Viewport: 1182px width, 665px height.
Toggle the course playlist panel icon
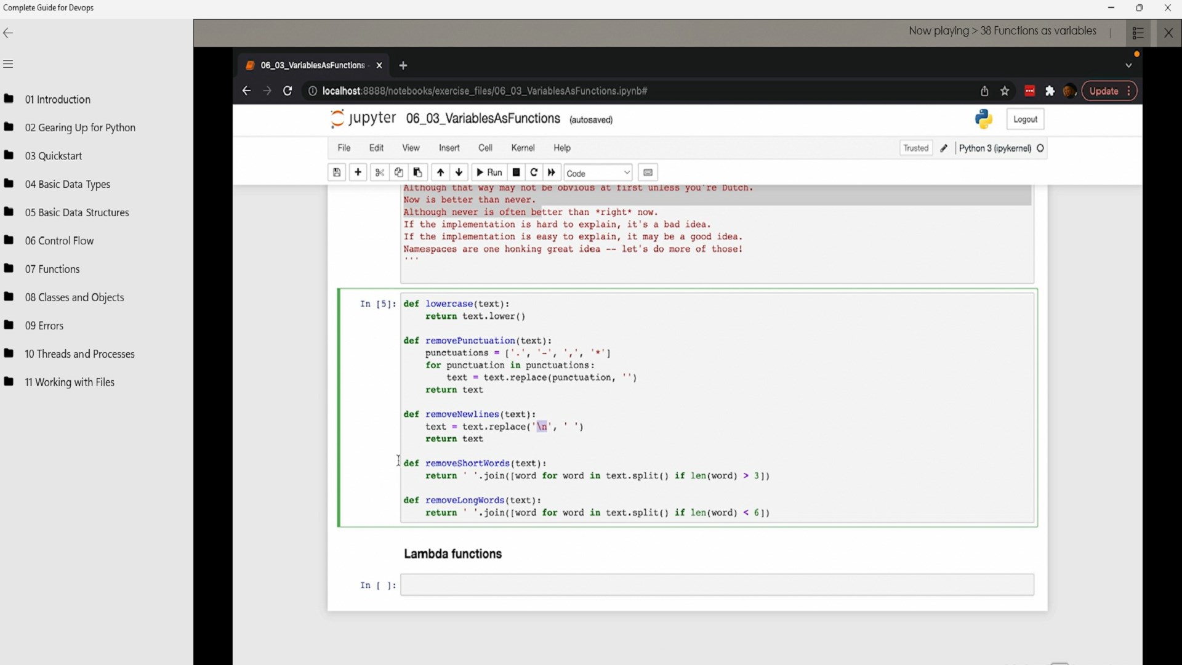pyautogui.click(x=1138, y=33)
